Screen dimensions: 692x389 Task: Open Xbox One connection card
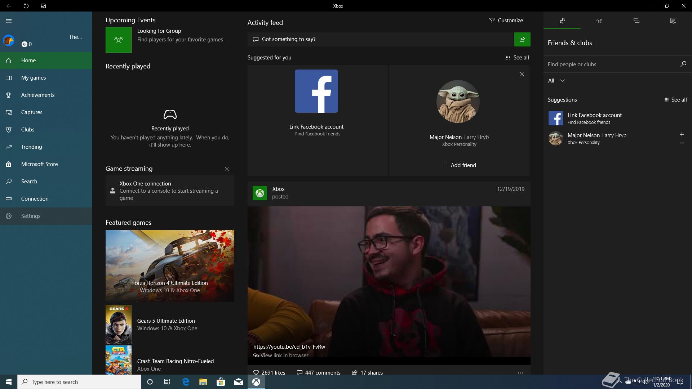coord(170,191)
